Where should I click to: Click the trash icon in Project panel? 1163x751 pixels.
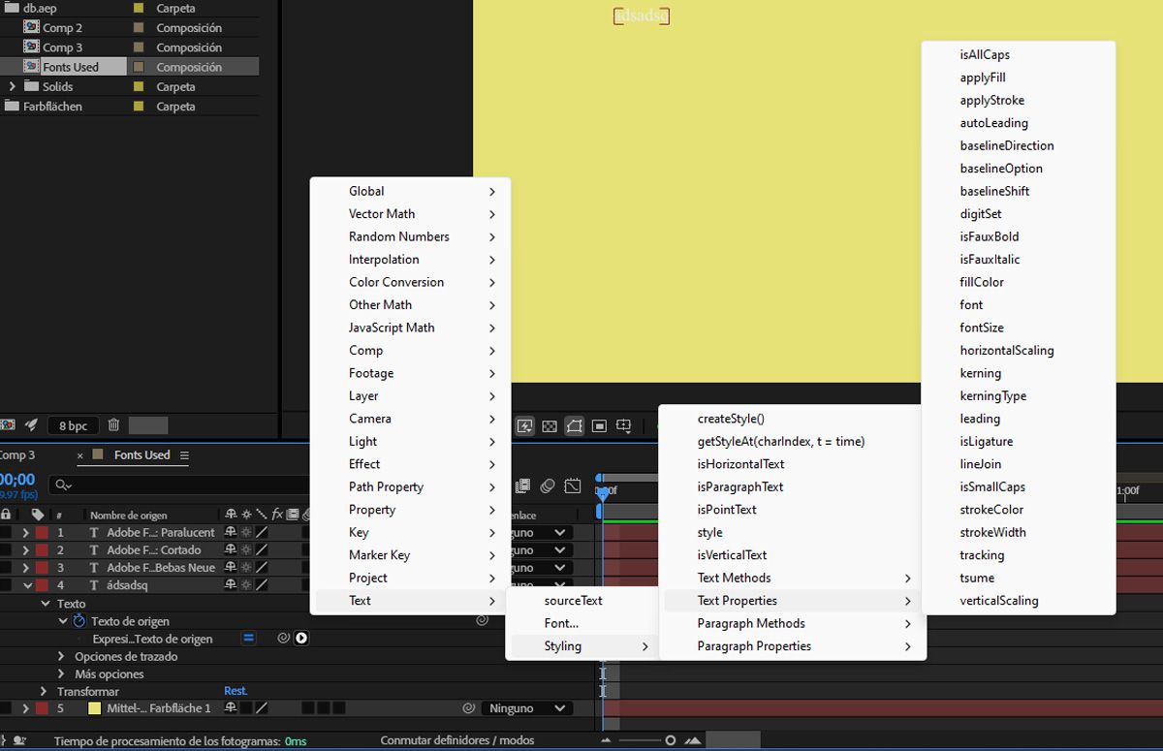(x=113, y=425)
